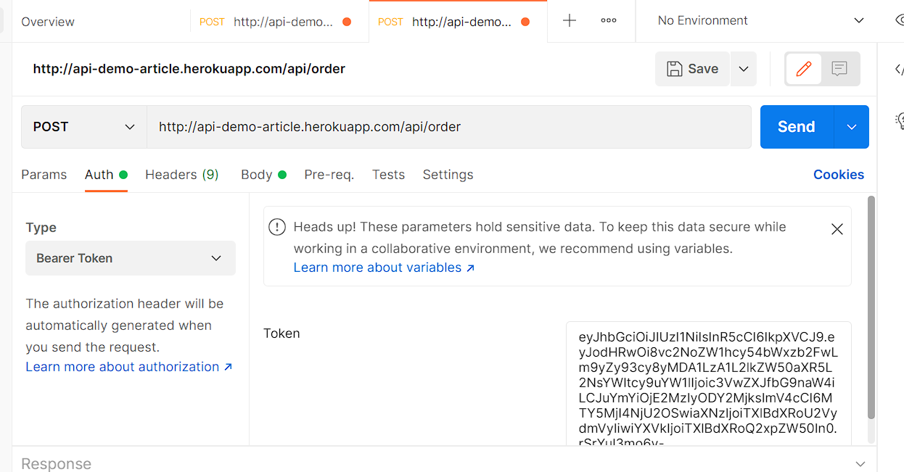The width and height of the screenshot is (904, 472).
Task: Expand the Save options dropdown arrow
Action: 744,69
